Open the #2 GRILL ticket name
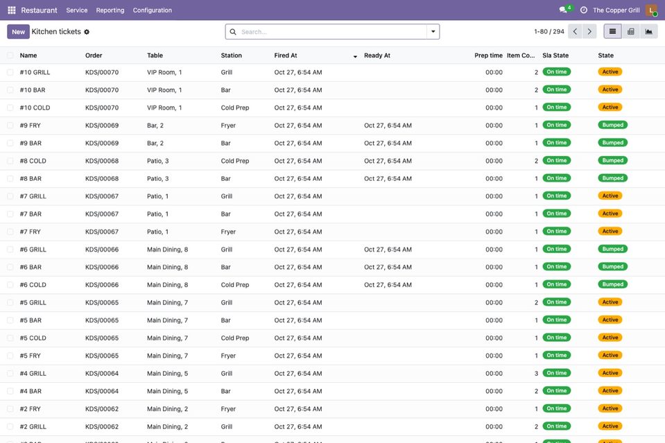 click(33, 427)
